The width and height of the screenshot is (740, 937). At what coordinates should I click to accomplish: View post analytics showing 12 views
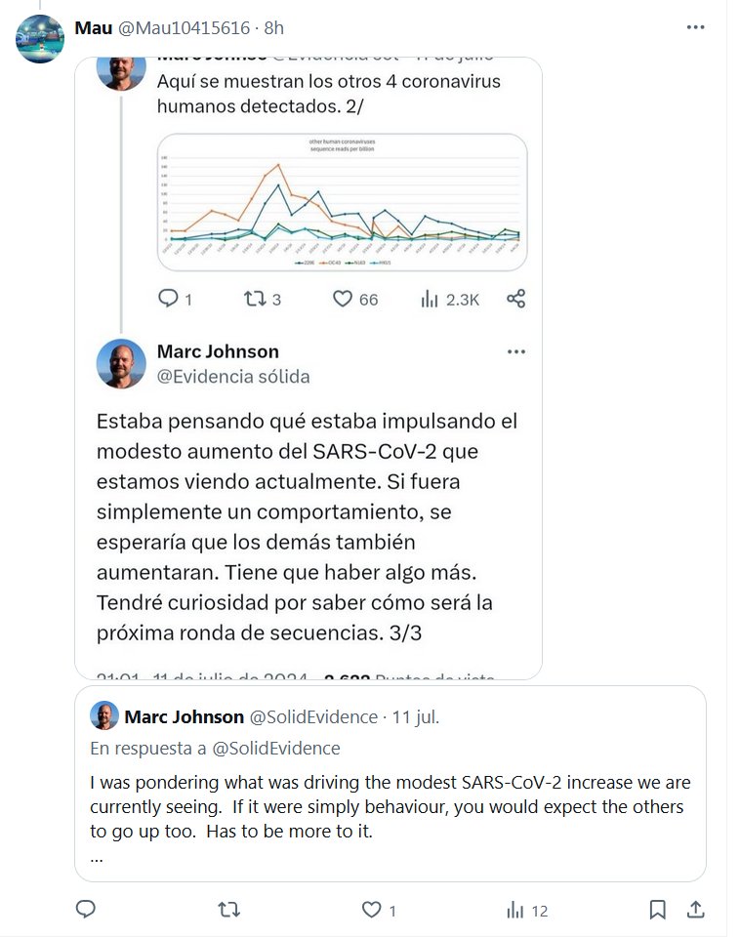pyautogui.click(x=526, y=910)
